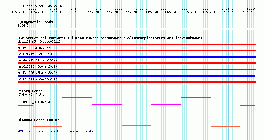This screenshot has height=140, width=264.
Task: Click the DGV Structural Variants track title
Action: 110,38
